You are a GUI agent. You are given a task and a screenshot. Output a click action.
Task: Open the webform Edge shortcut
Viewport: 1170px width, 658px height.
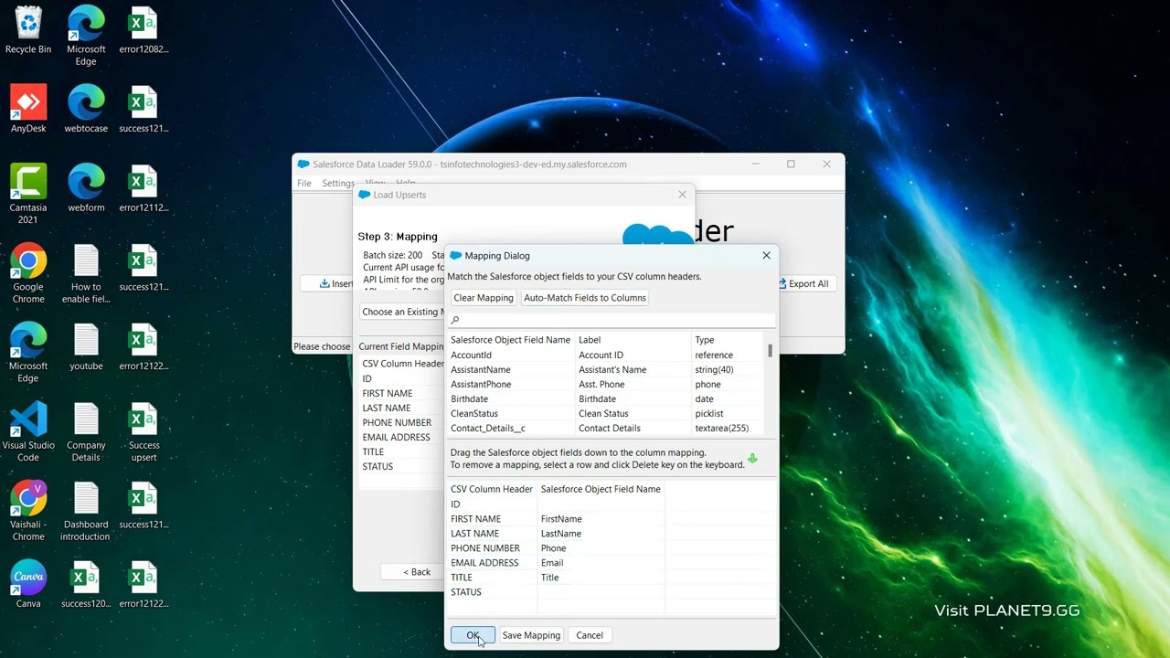(86, 188)
